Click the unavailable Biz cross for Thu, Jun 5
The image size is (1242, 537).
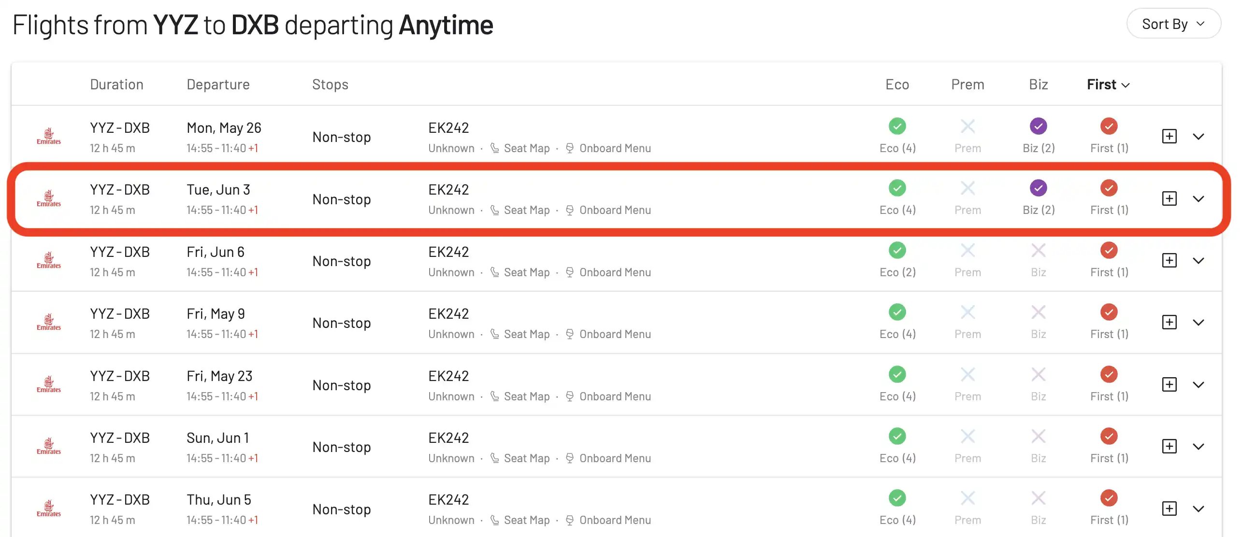[x=1038, y=498]
